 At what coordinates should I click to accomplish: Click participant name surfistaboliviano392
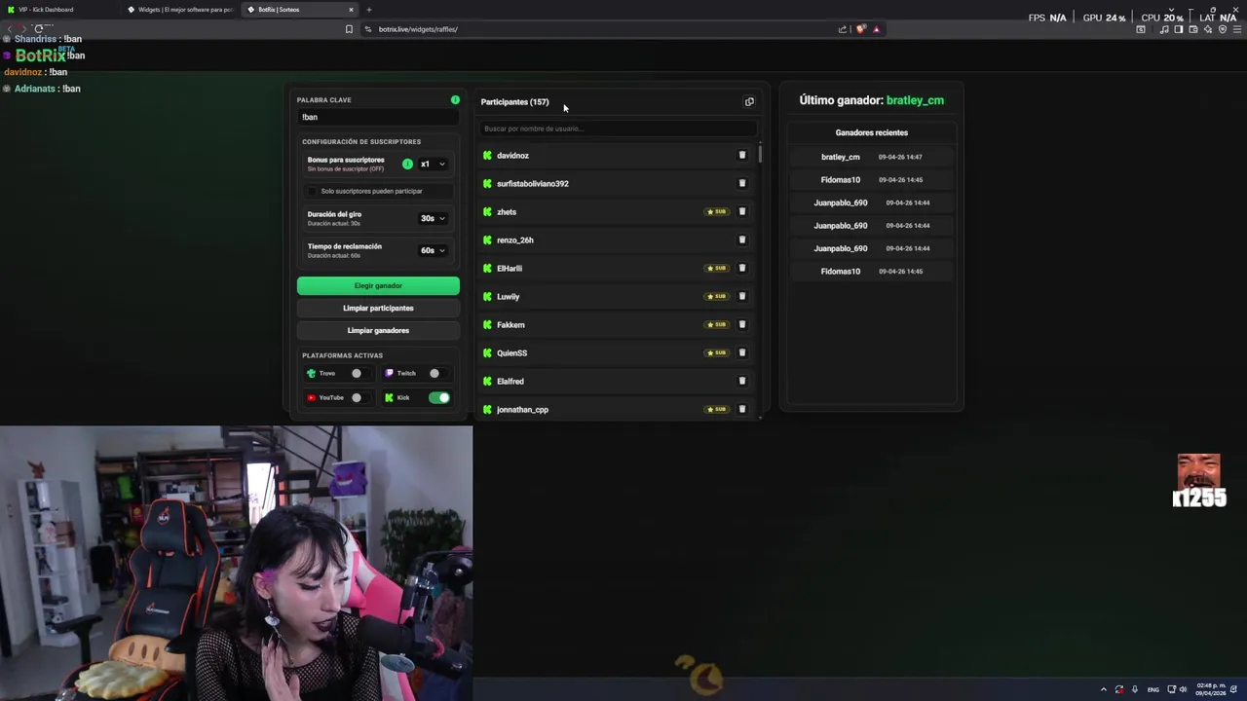(533, 183)
